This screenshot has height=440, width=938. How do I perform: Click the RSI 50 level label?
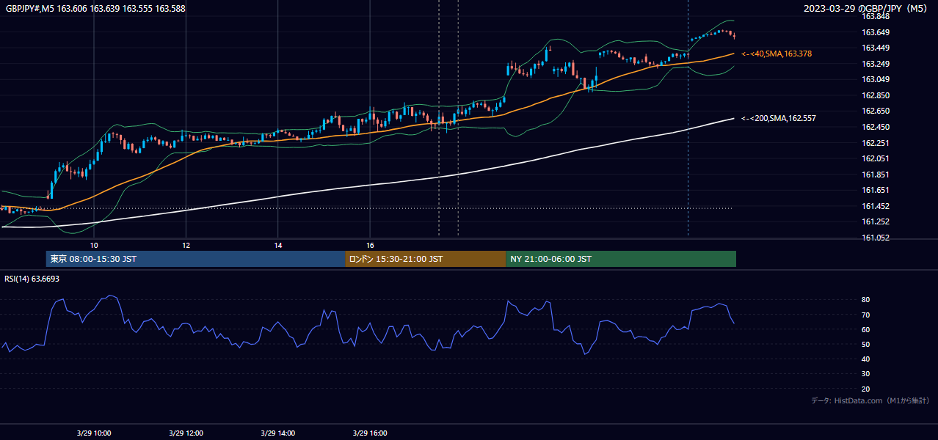pos(866,344)
